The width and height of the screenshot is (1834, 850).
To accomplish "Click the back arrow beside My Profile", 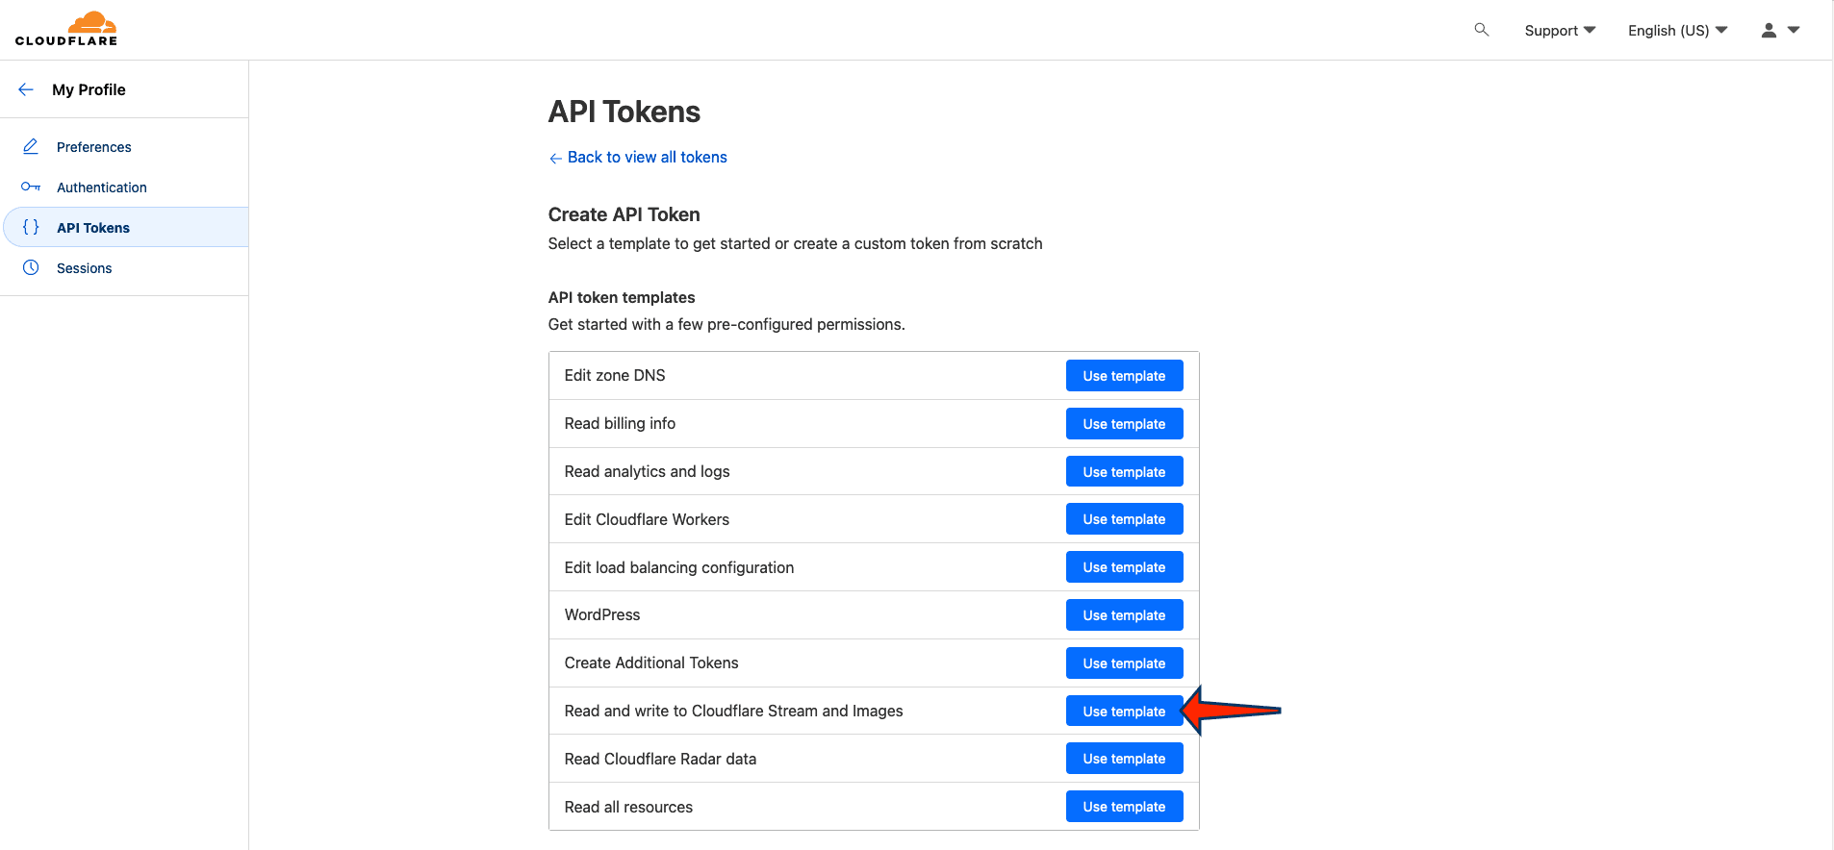I will click(26, 89).
